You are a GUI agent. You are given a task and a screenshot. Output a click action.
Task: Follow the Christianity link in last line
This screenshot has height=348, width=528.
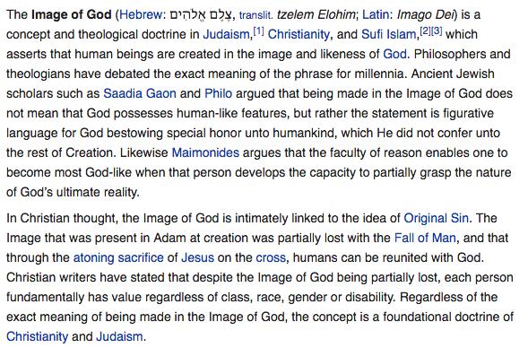(x=37, y=336)
